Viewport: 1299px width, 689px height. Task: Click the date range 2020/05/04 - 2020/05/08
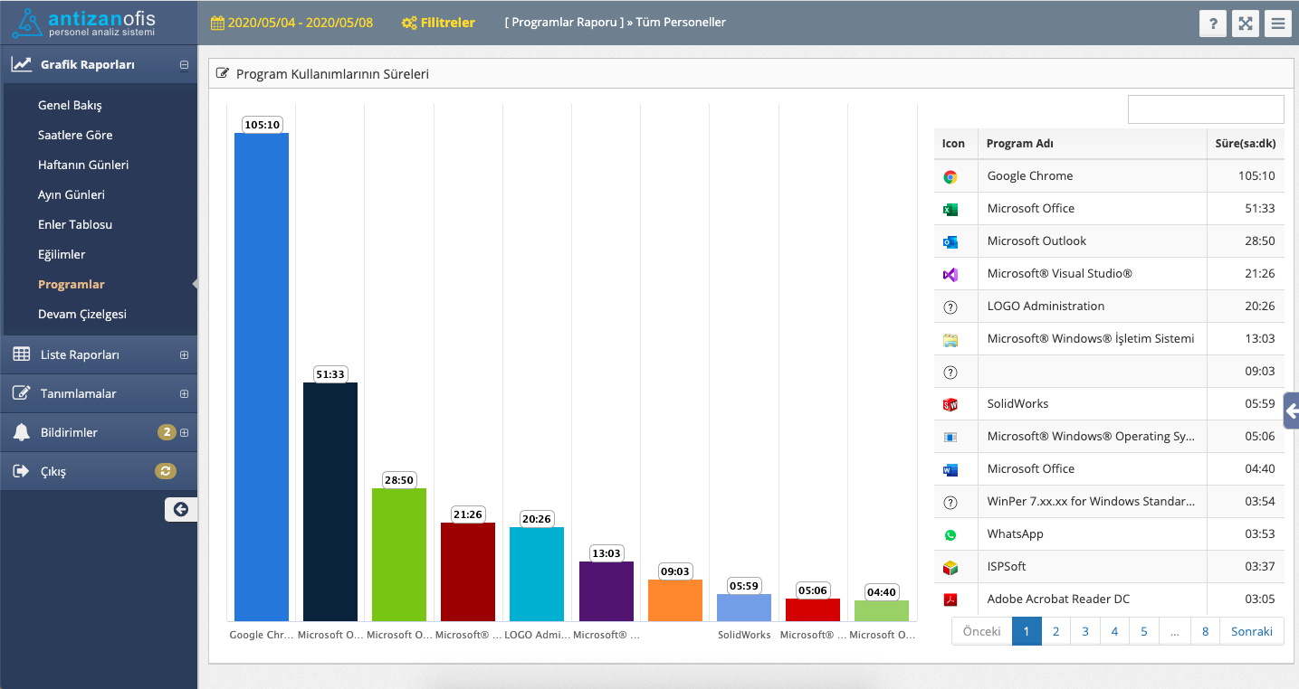[301, 23]
